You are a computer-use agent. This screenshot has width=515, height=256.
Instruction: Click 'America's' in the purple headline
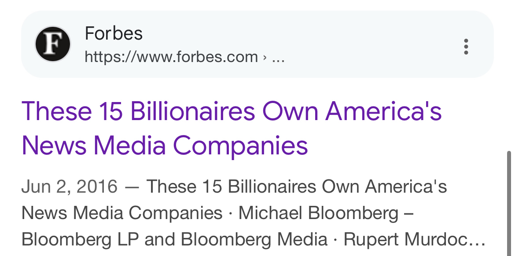click(383, 111)
